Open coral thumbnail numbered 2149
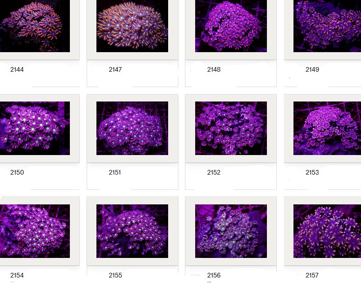This screenshot has width=361, height=291. tap(327, 26)
